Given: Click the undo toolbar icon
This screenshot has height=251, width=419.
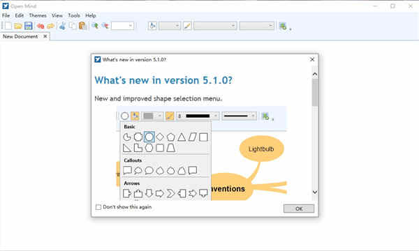Looking at the screenshot, I should [x=41, y=26].
